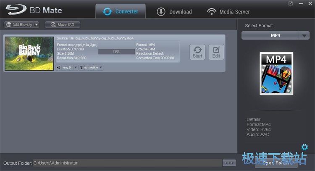Expand the no subtitle dropdown
Screen dimensions: 315x171
(x=101, y=68)
